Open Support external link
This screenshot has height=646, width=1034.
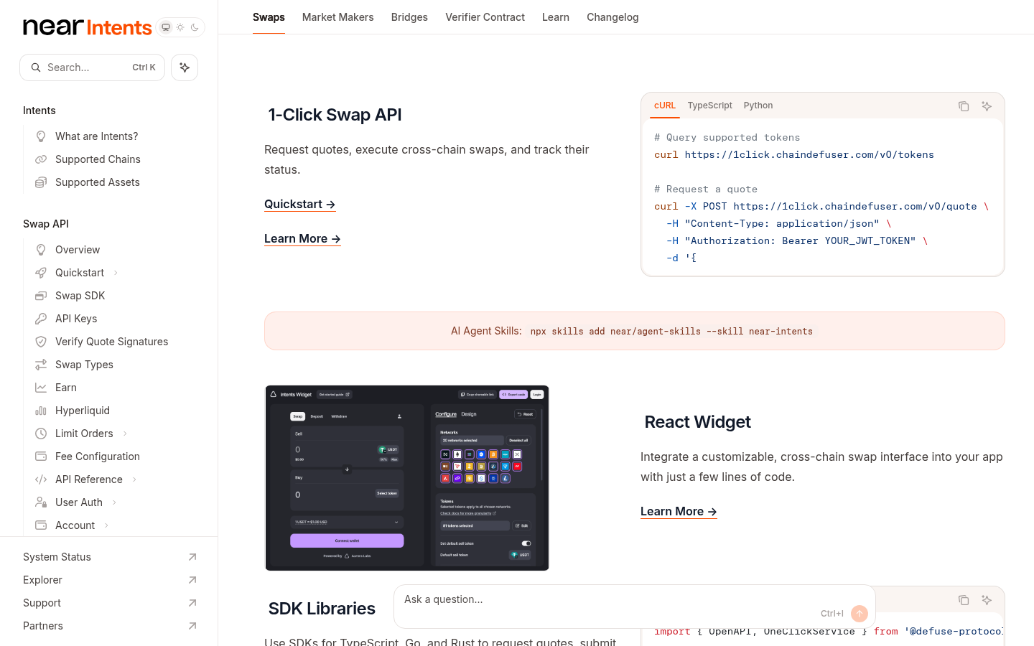(109, 603)
